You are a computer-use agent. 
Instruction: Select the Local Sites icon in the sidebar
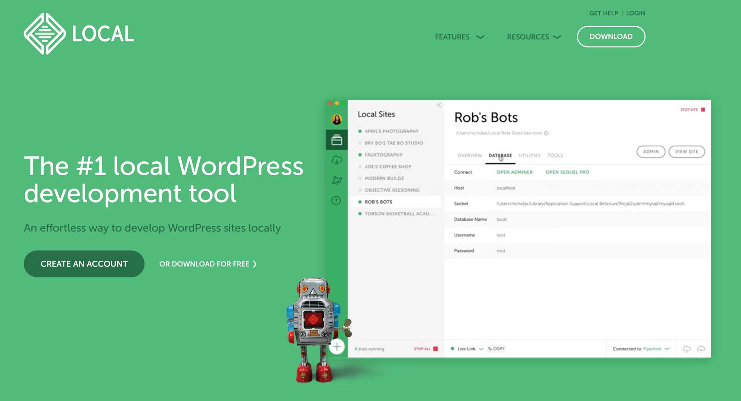337,140
